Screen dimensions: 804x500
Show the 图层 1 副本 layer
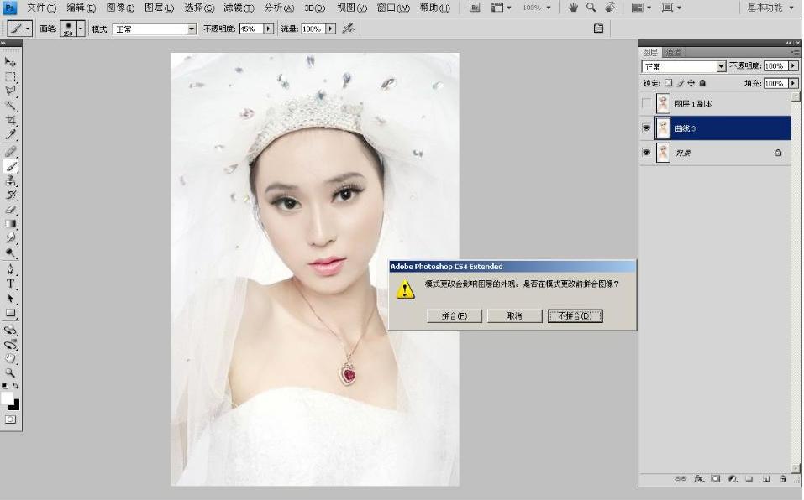coord(647,103)
